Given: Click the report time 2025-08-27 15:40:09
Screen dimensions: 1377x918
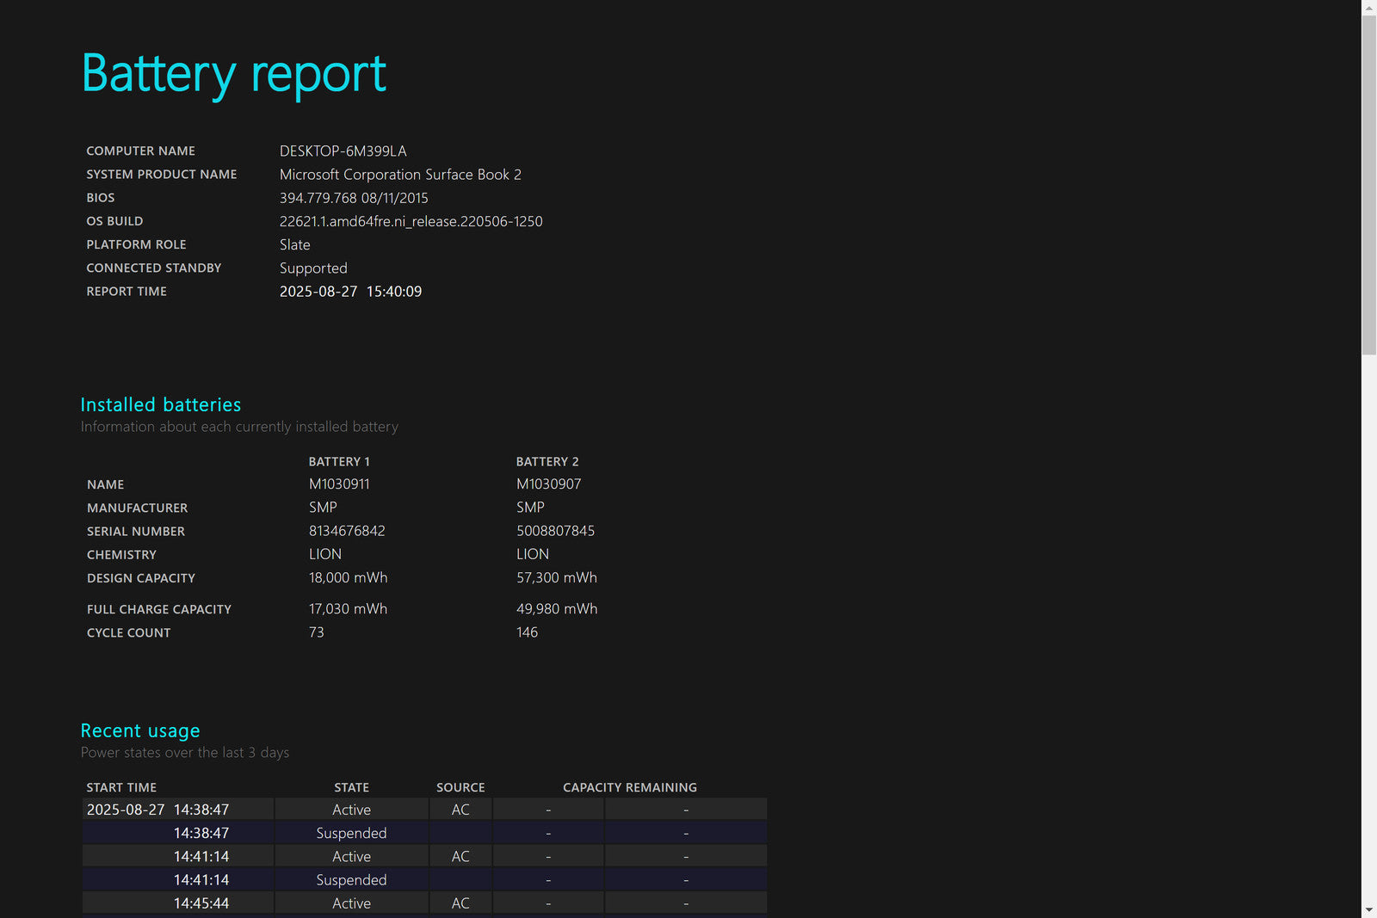Looking at the screenshot, I should click(350, 292).
